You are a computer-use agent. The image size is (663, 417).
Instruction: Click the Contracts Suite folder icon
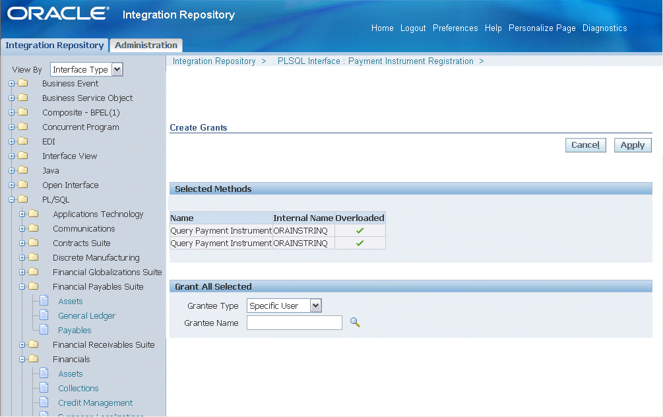click(34, 243)
